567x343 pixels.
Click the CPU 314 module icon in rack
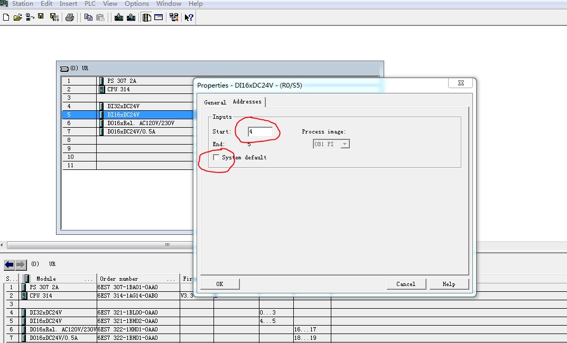[x=101, y=89]
